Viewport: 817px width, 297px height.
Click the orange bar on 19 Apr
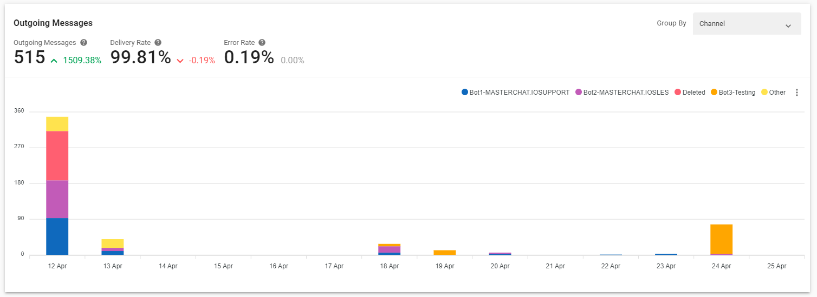pos(444,253)
